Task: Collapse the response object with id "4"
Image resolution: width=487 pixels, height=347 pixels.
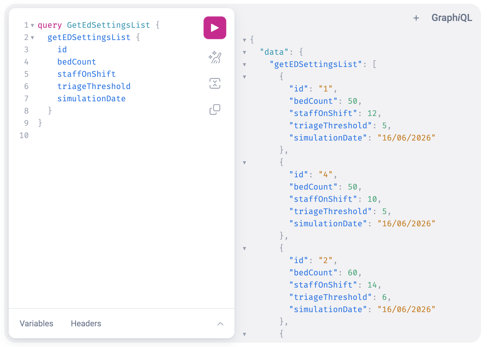Action: tap(244, 163)
